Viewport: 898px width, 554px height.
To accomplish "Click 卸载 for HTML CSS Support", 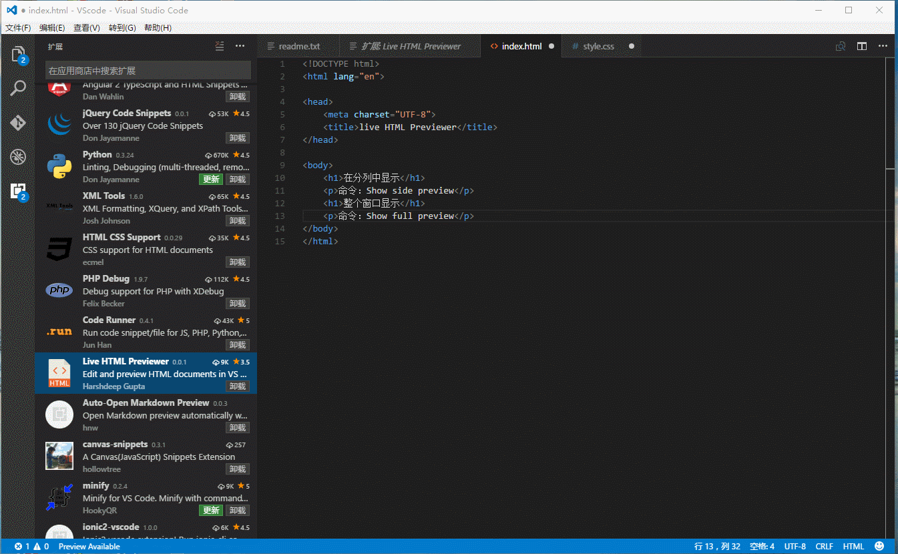I will [x=237, y=262].
